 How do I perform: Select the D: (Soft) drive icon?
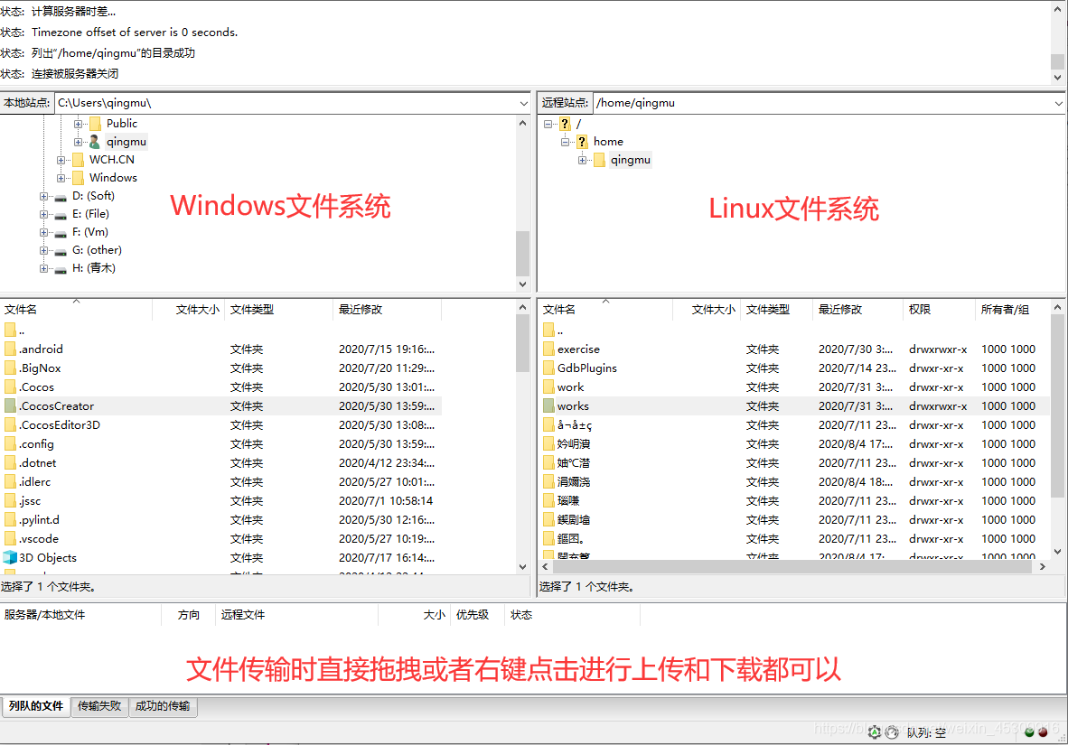[x=61, y=197]
